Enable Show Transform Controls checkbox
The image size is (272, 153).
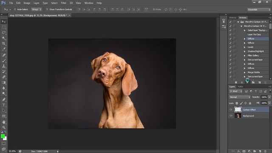(x=47, y=9)
